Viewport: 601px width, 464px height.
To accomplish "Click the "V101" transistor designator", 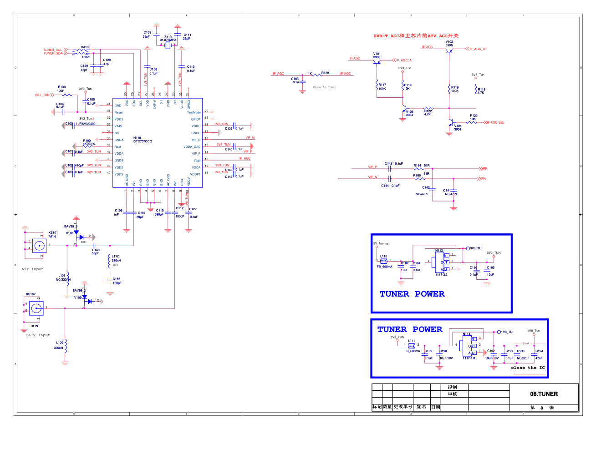I will pyautogui.click(x=377, y=54).
